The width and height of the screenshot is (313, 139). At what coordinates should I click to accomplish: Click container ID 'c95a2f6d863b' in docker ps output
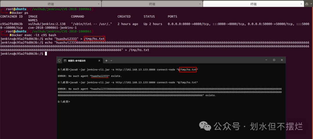pyautogui.click(x=11, y=24)
